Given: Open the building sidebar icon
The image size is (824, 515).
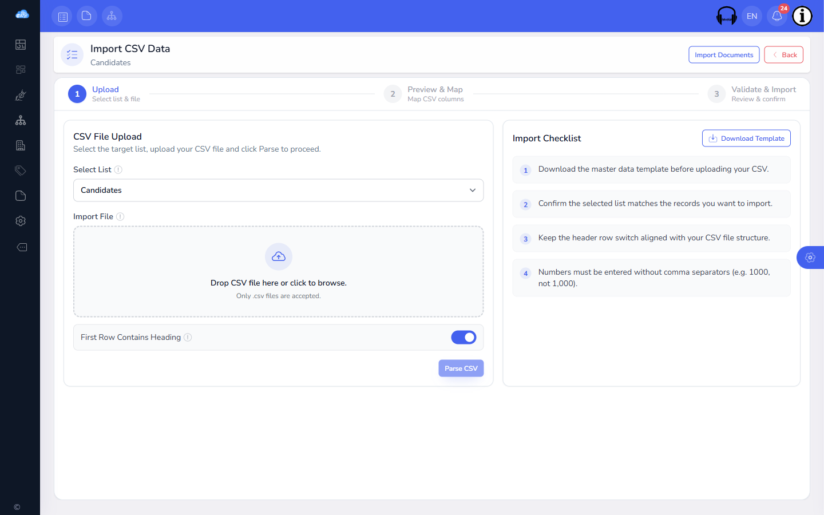Looking at the screenshot, I should click(x=21, y=145).
